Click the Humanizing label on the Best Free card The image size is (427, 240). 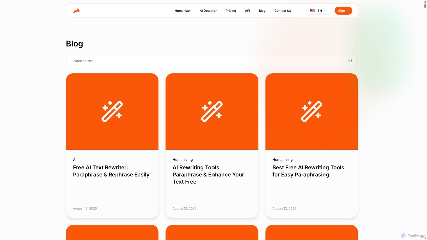point(282,160)
